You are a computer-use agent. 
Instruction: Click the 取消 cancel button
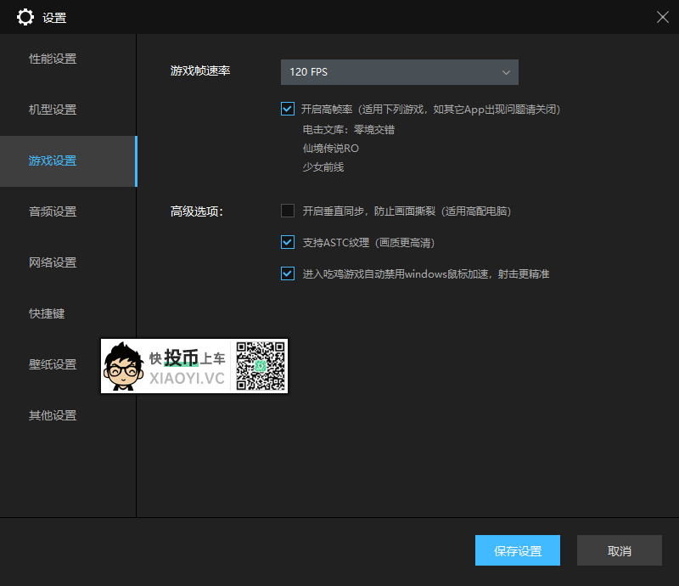(x=619, y=550)
